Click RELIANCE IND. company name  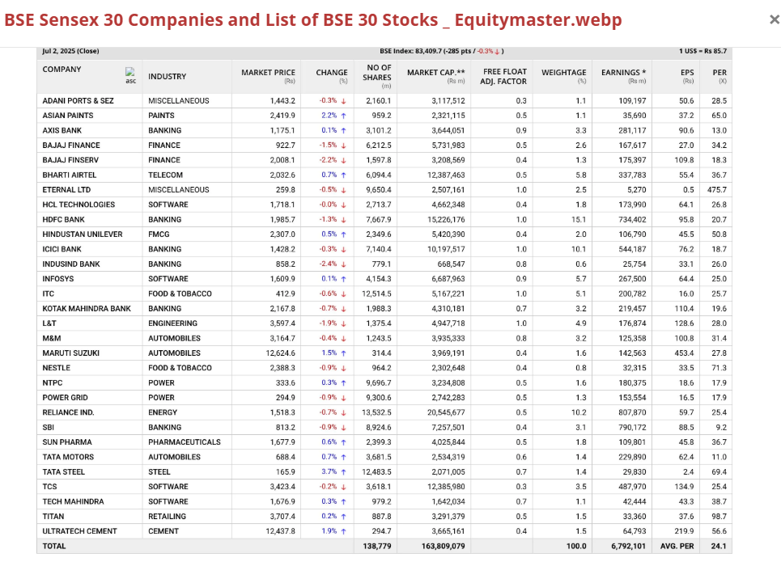[x=68, y=412]
